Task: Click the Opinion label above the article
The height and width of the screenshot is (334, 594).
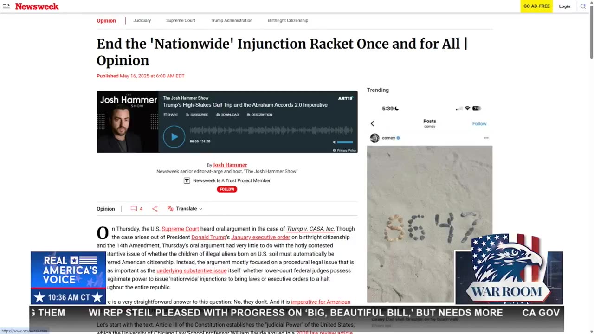Action: [x=105, y=209]
